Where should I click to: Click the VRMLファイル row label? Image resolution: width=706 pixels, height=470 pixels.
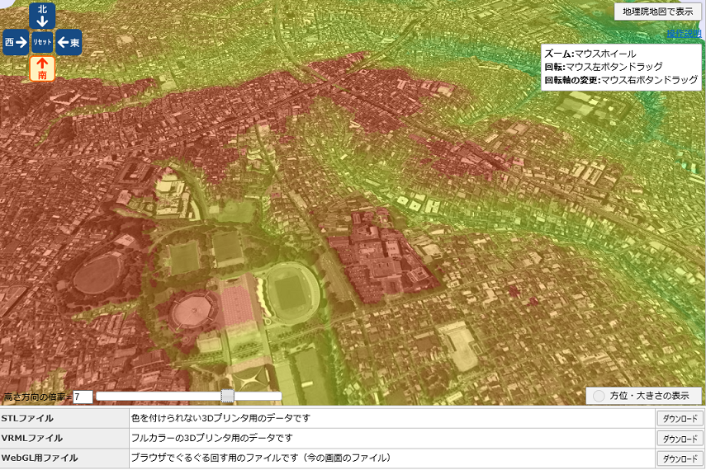(32, 438)
